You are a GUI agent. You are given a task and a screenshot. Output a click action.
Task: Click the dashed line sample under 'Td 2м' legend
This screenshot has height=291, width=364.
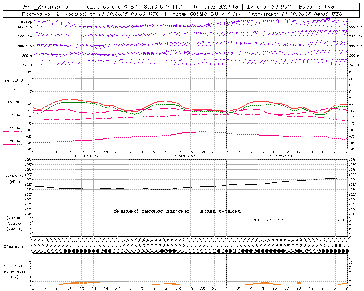pyautogui.click(x=13, y=105)
